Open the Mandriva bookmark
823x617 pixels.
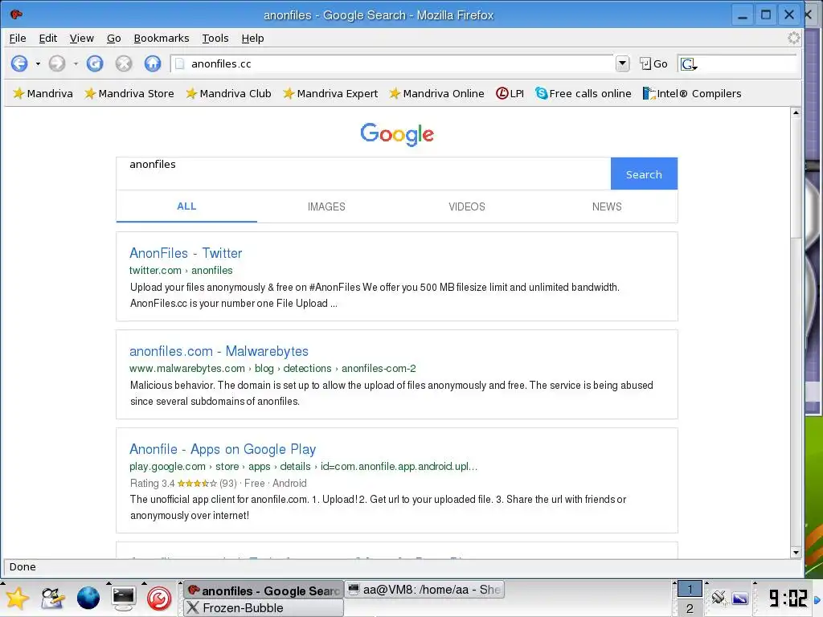coord(43,93)
